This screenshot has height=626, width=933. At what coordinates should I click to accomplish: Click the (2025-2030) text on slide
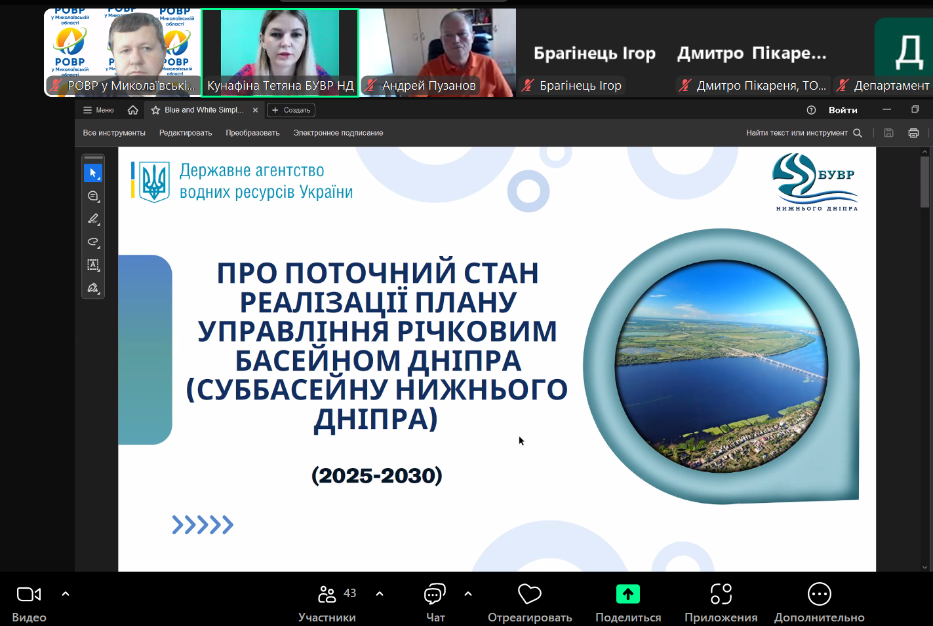377,475
